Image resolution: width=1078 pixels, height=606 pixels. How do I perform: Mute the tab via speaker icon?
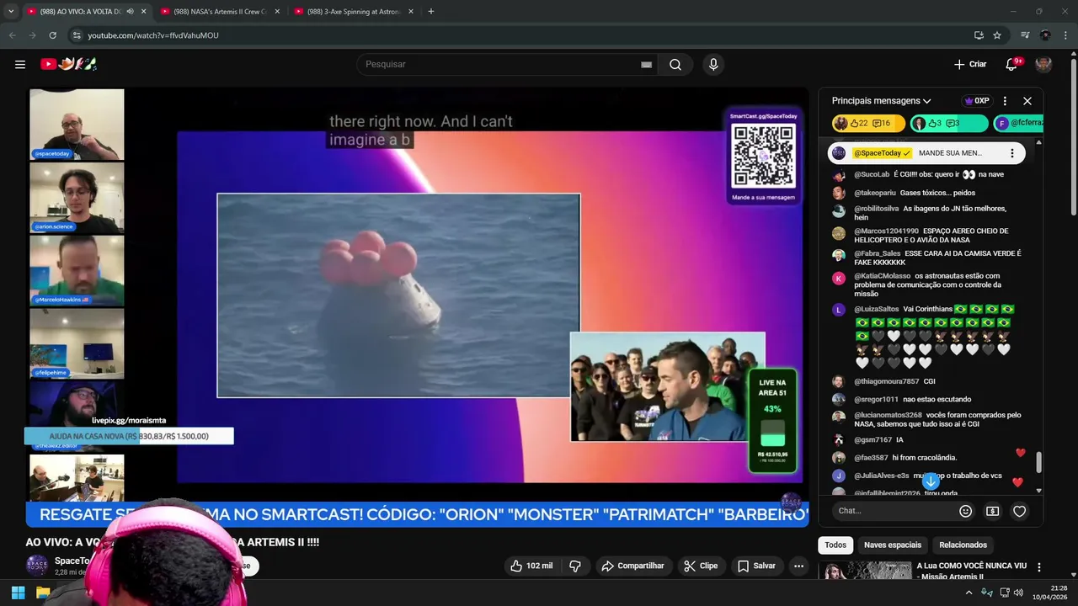(130, 12)
